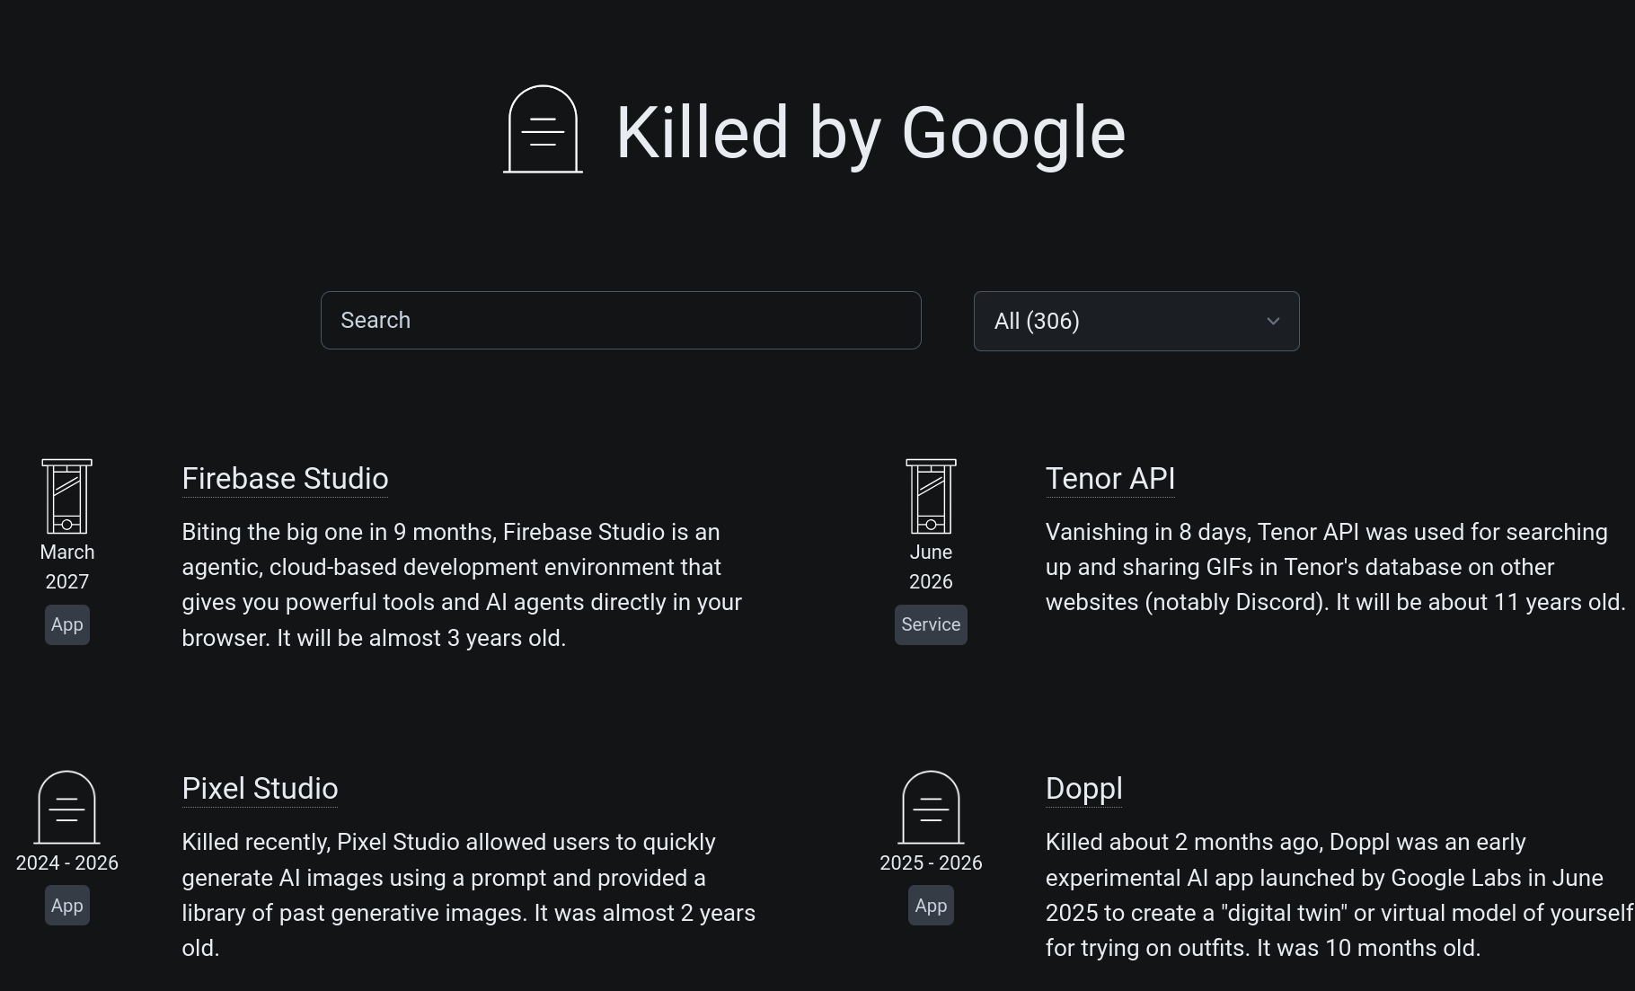Open the Pixel Studio link

click(x=260, y=789)
